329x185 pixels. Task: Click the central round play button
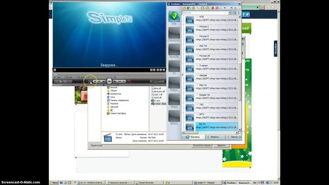[x=109, y=81]
